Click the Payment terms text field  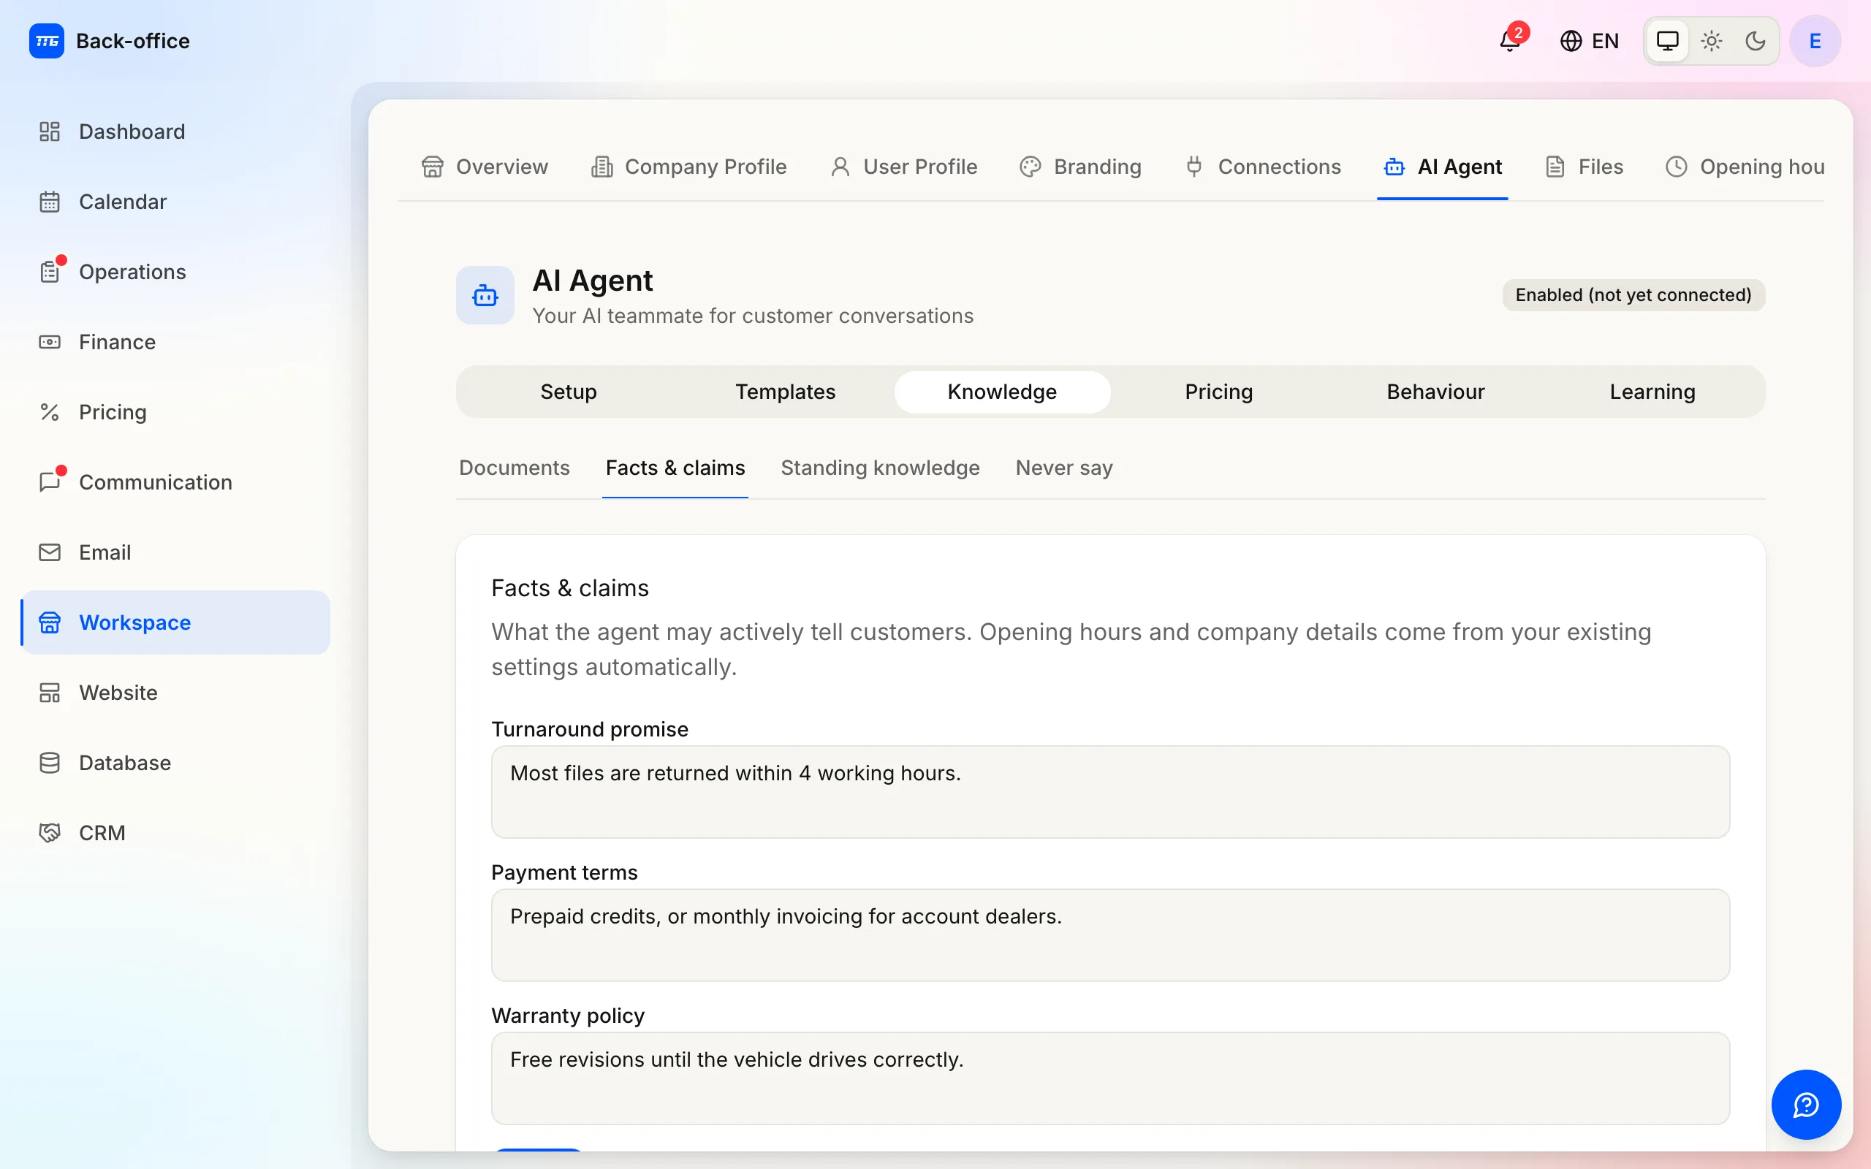(x=1110, y=934)
